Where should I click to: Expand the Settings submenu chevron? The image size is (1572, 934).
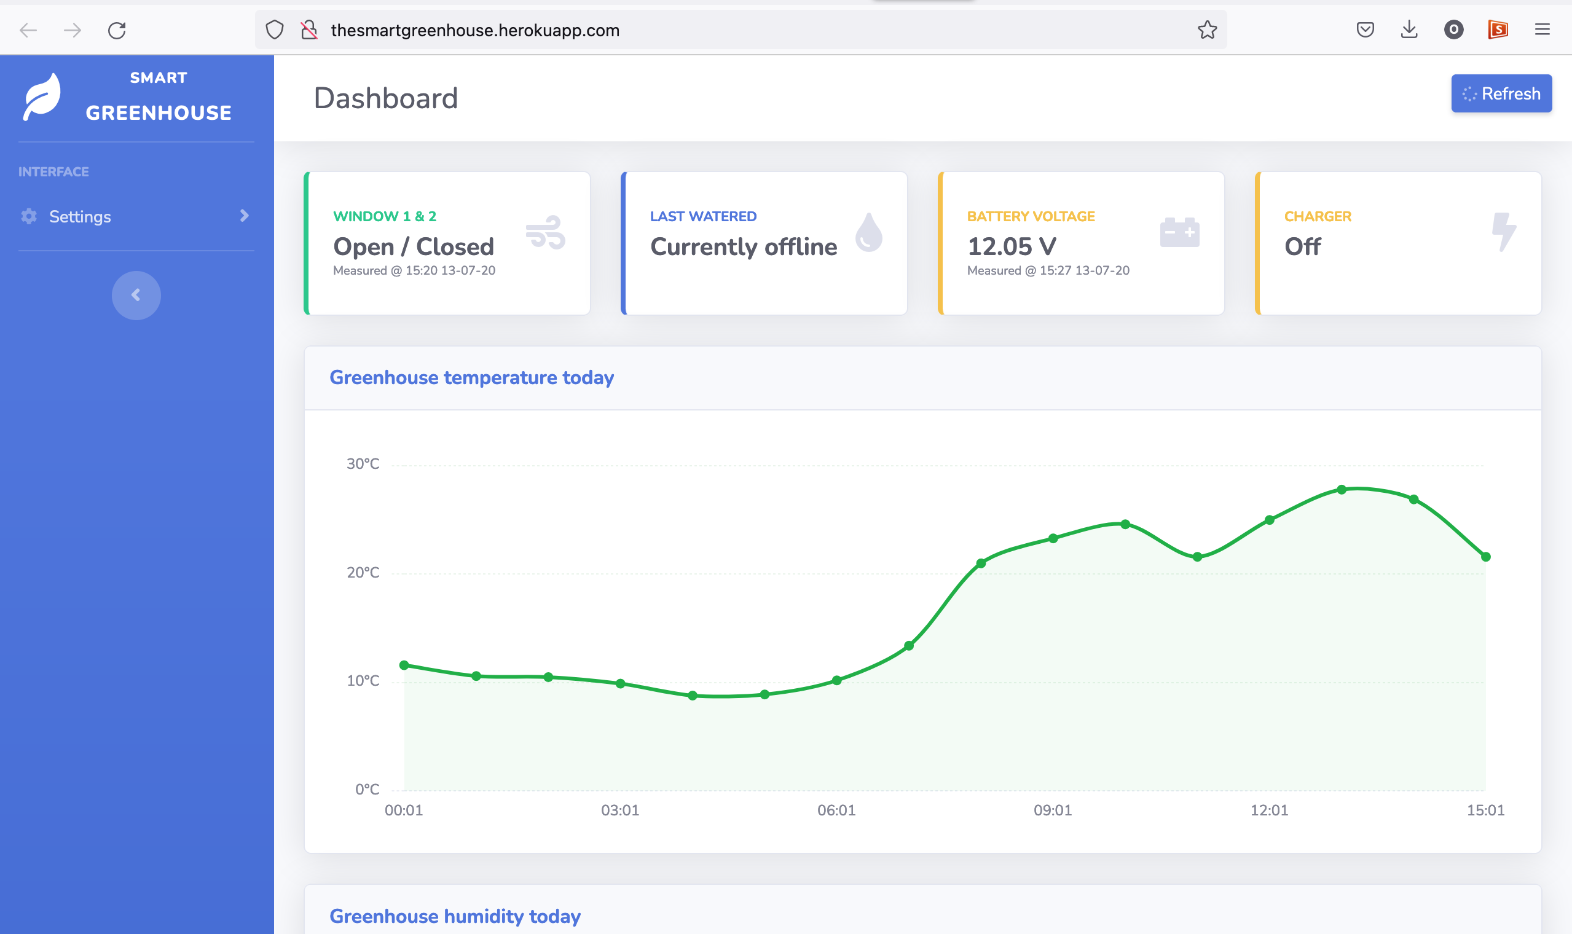pyautogui.click(x=244, y=216)
